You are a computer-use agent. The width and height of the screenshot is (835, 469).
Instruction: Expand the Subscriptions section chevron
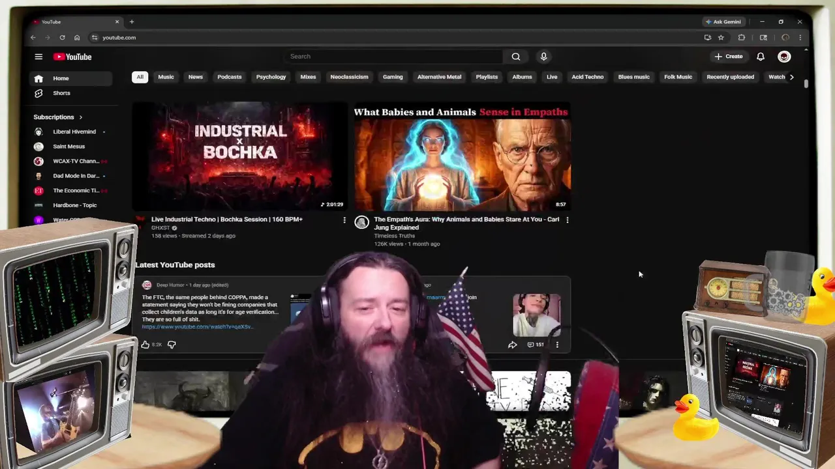click(81, 117)
